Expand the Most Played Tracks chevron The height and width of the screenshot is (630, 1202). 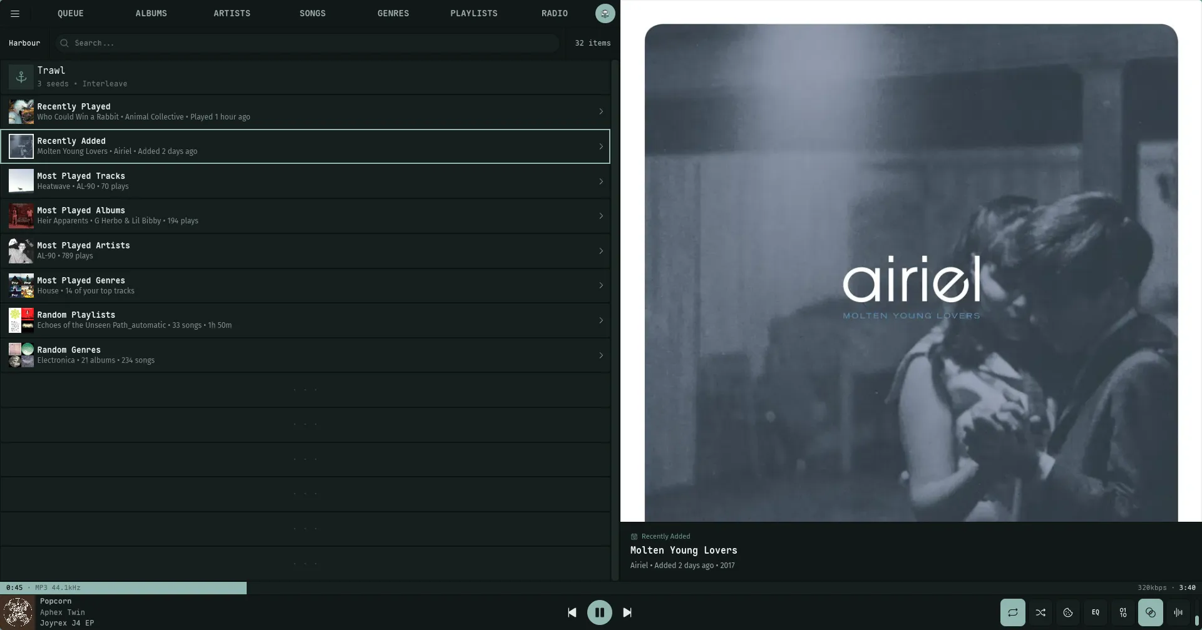601,181
